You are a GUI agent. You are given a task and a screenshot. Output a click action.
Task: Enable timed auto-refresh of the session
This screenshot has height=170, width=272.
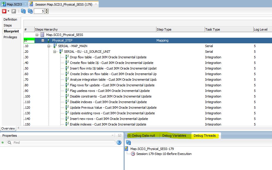point(30,11)
